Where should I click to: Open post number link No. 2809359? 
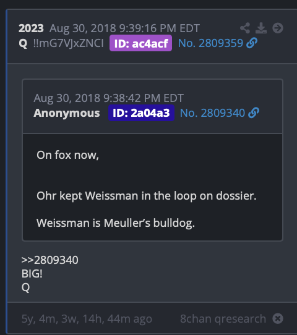(x=210, y=43)
